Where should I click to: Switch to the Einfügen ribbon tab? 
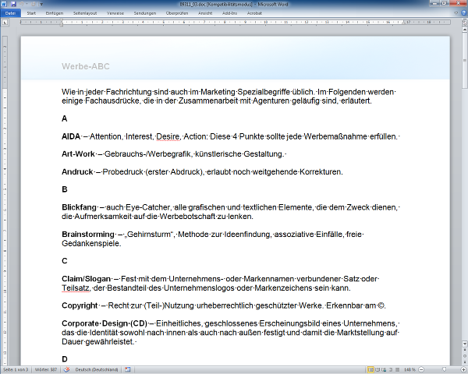55,13
